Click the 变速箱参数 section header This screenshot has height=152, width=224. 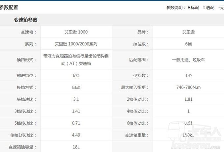[26, 20]
